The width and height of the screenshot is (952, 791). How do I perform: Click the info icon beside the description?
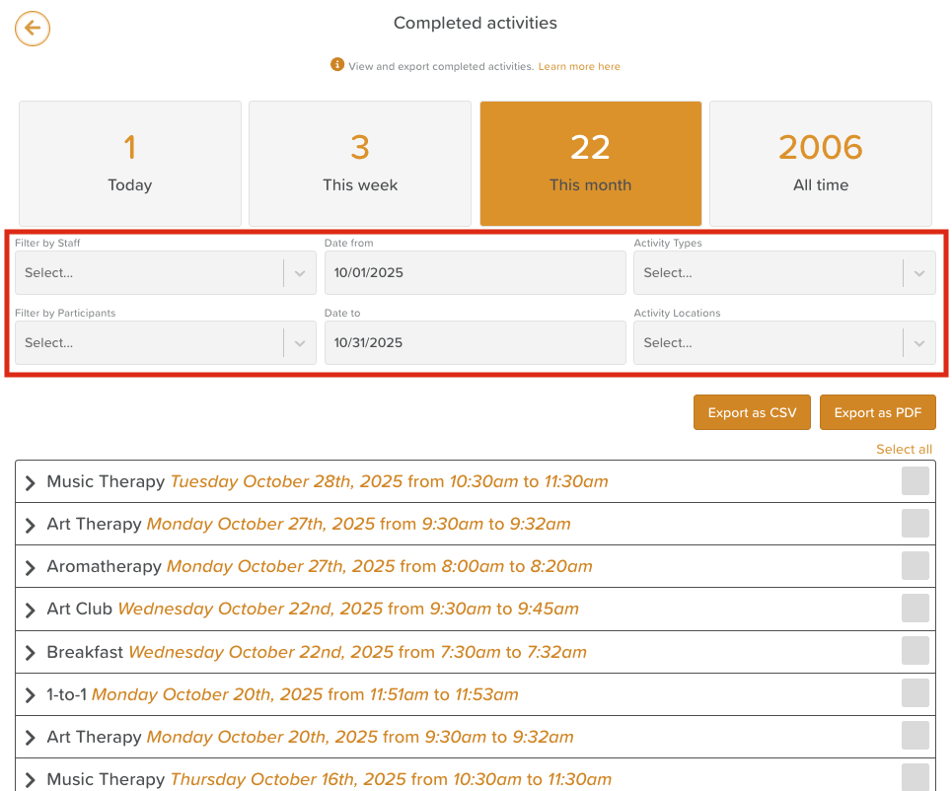coord(337,65)
